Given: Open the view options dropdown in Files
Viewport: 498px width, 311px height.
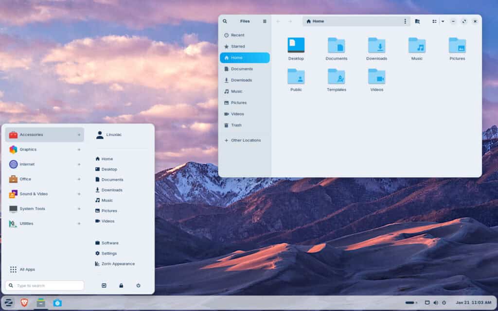Looking at the screenshot, I should coord(443,21).
